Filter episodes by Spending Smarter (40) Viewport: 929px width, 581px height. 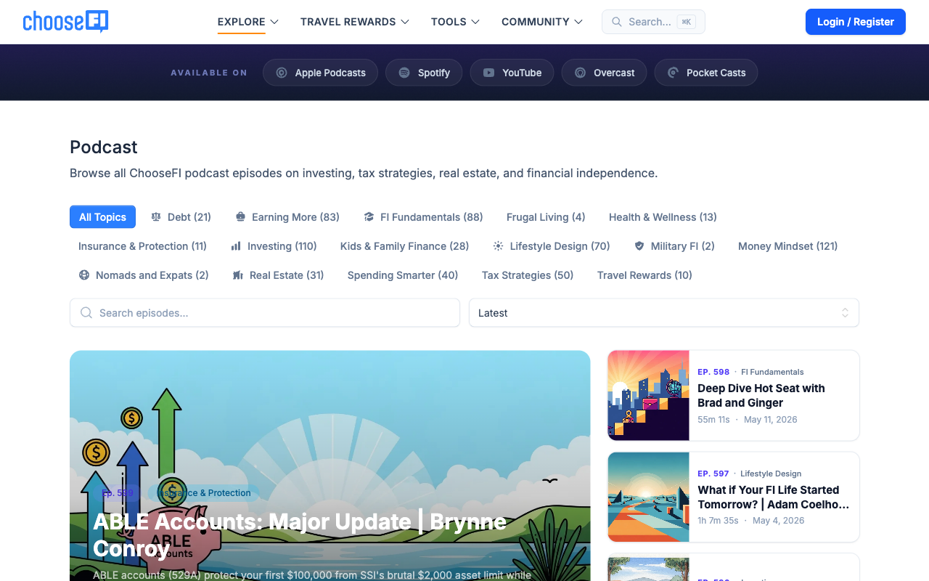pos(403,275)
